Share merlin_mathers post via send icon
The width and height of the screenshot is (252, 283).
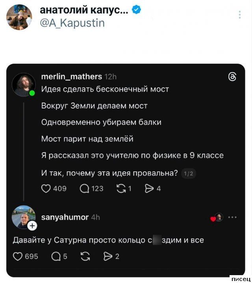point(149,189)
